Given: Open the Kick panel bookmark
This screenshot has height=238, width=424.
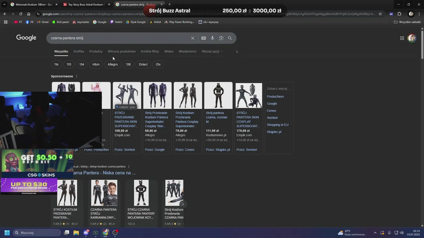Looking at the screenshot, I should pos(61,22).
